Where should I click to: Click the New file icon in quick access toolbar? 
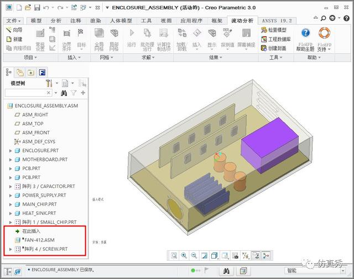pos(19,7)
